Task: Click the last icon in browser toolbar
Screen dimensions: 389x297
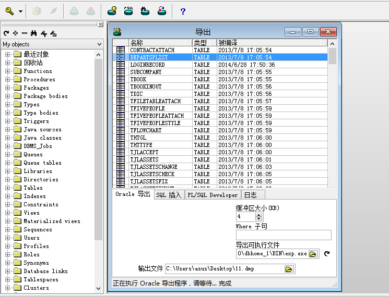Action: [x=53, y=33]
